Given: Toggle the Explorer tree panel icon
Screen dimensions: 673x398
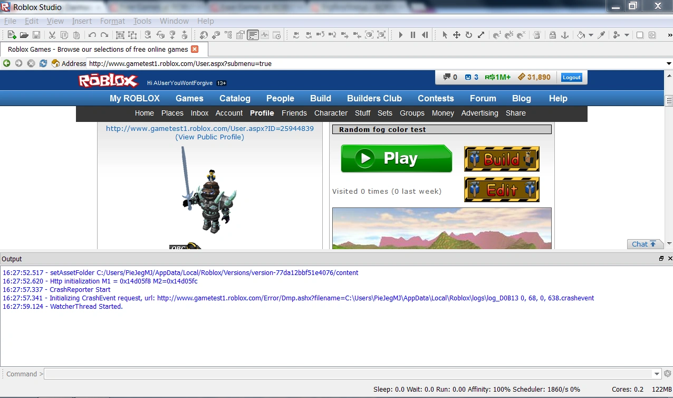Looking at the screenshot, I should 228,35.
